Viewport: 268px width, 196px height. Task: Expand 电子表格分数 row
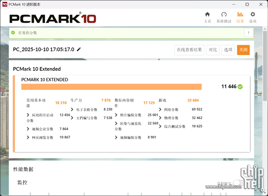point(72,109)
